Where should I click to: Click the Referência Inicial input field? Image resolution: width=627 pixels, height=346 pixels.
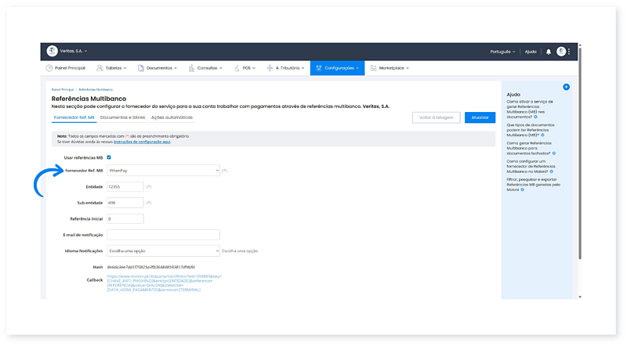(x=125, y=218)
